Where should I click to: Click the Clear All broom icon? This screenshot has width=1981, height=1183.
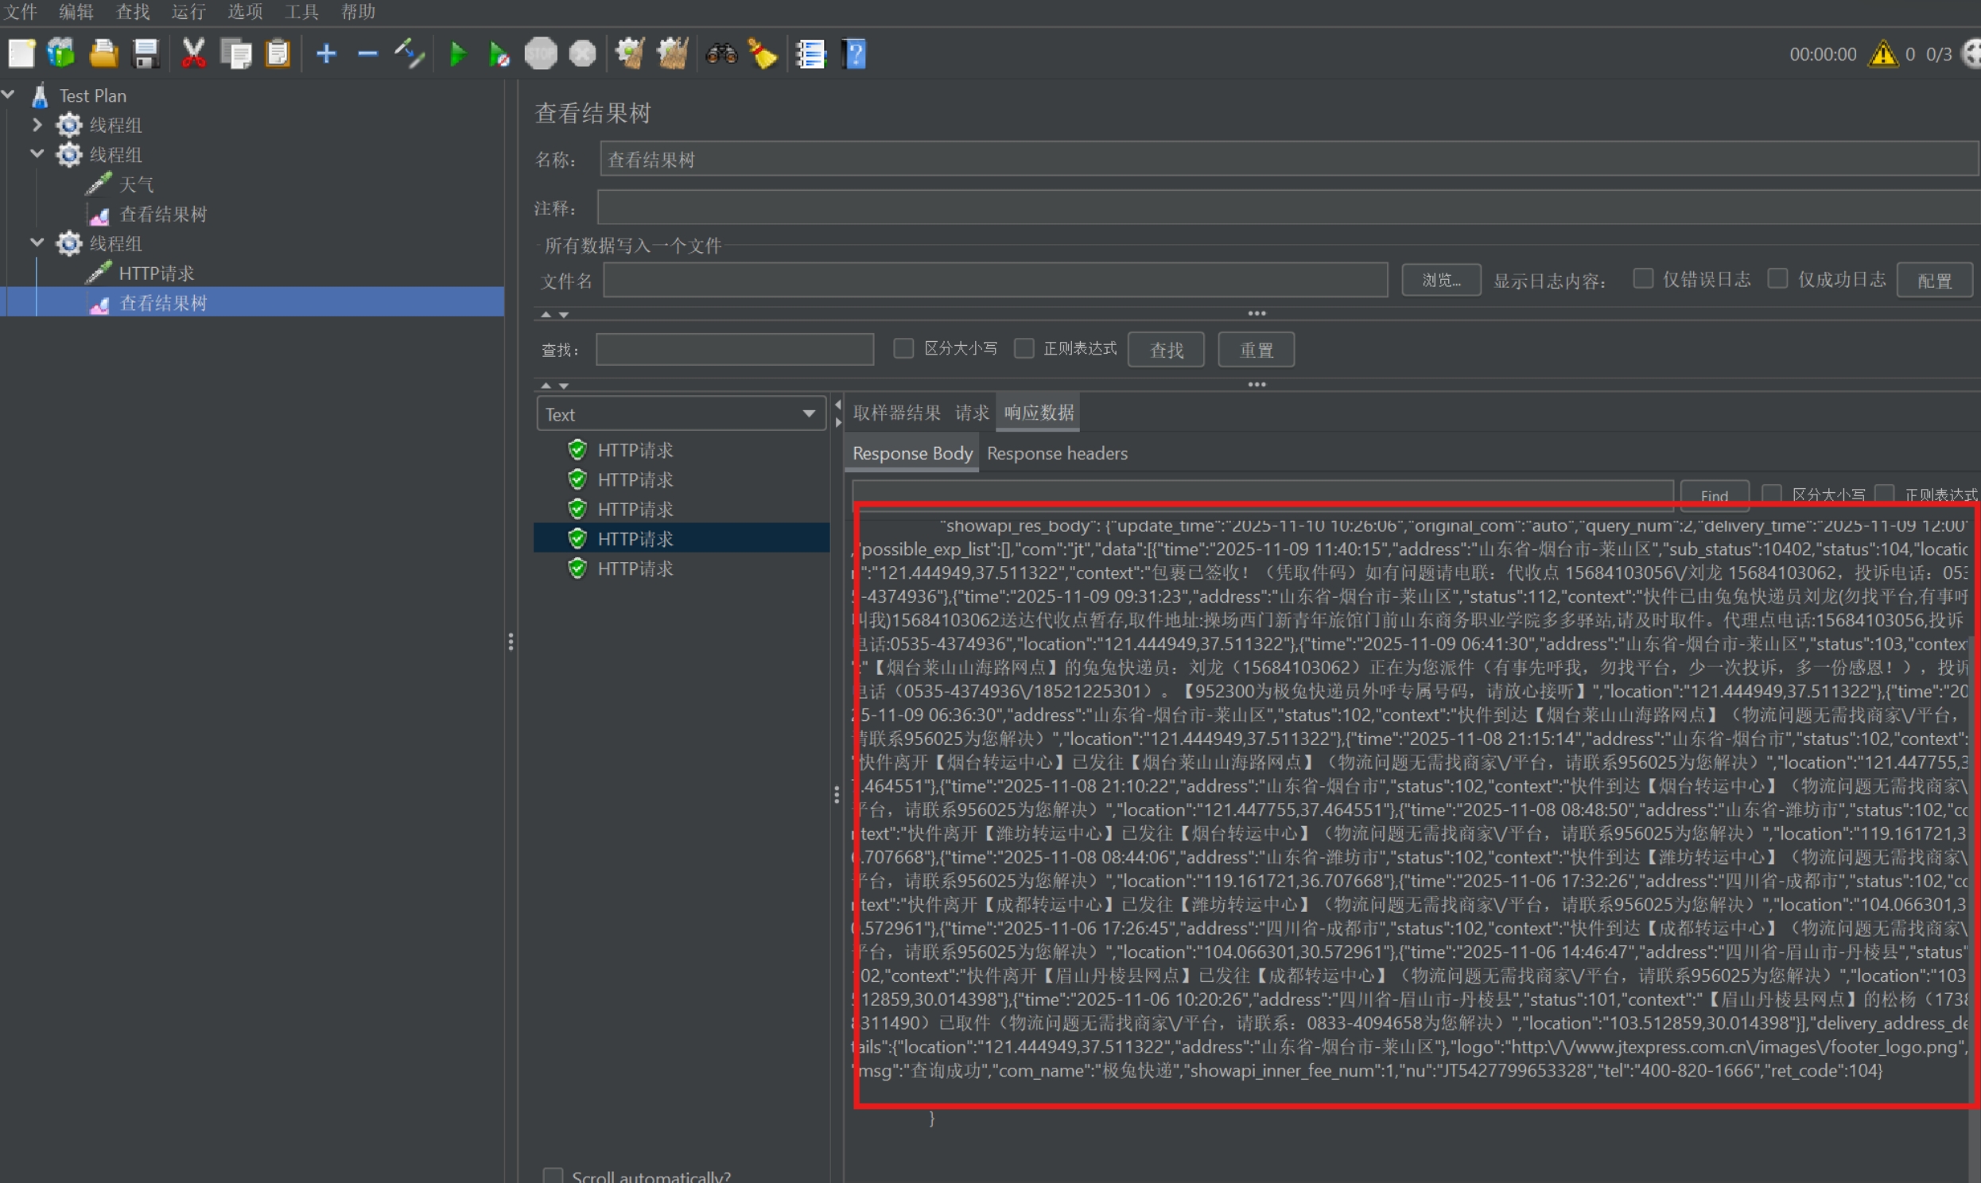673,54
